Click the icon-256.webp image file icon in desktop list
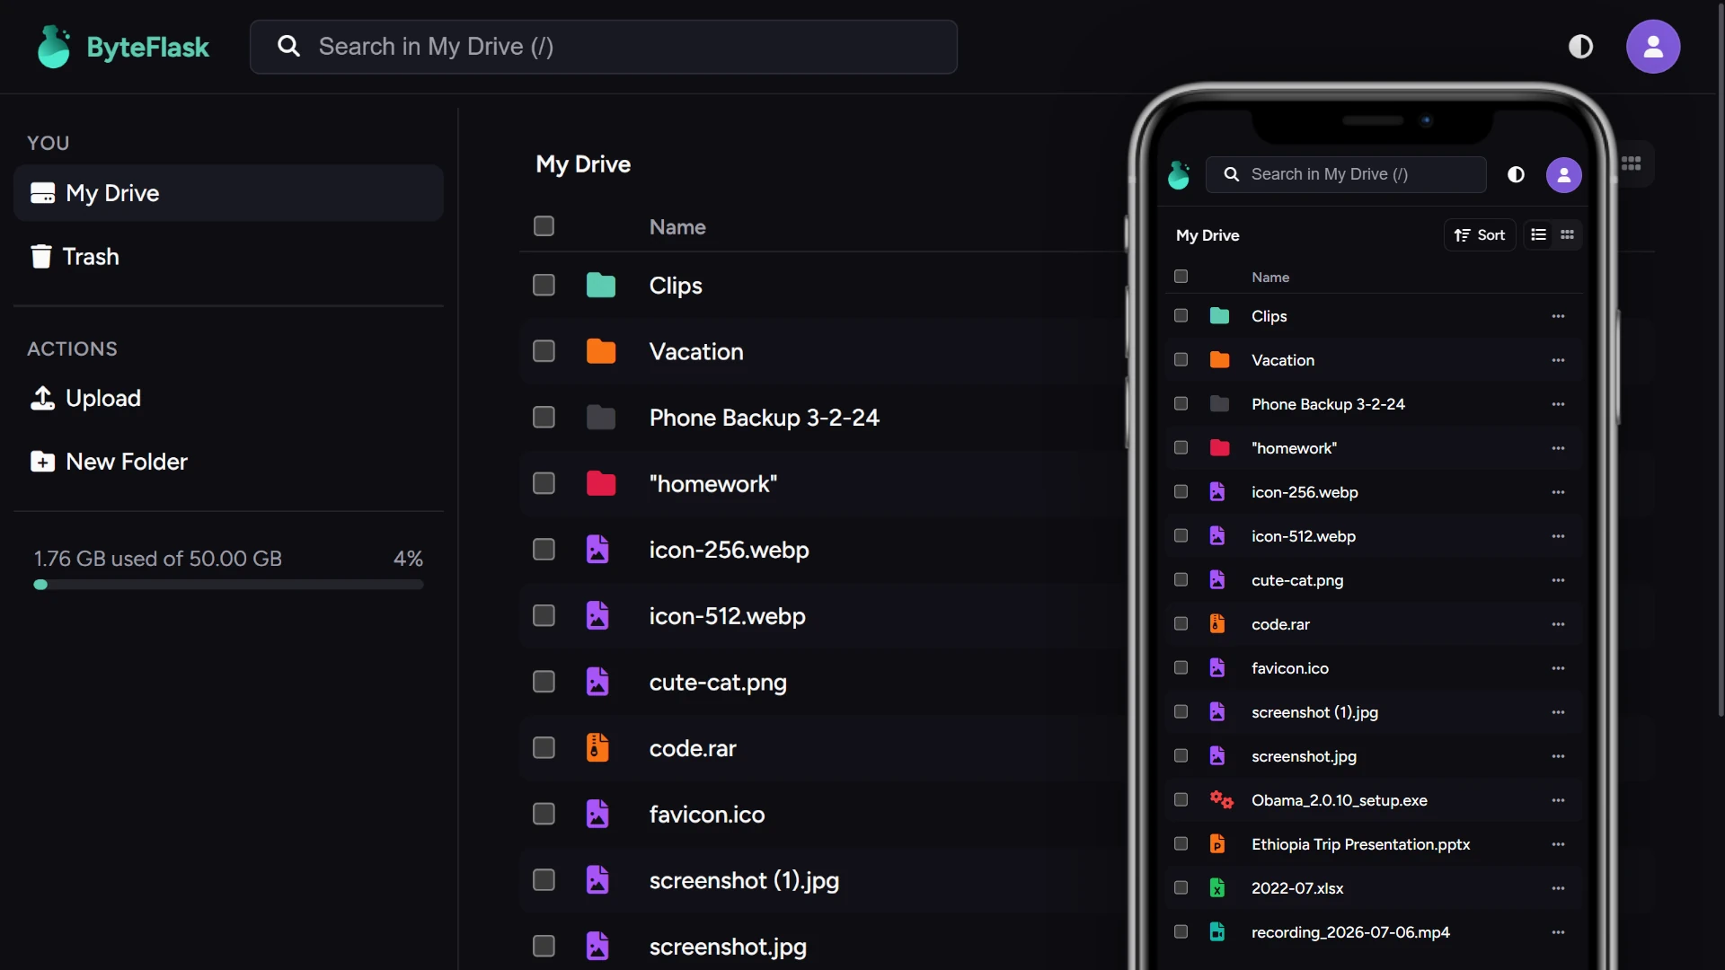The width and height of the screenshot is (1725, 970). click(x=597, y=550)
